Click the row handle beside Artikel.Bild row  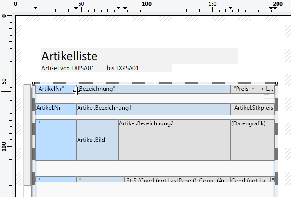(x=27, y=140)
